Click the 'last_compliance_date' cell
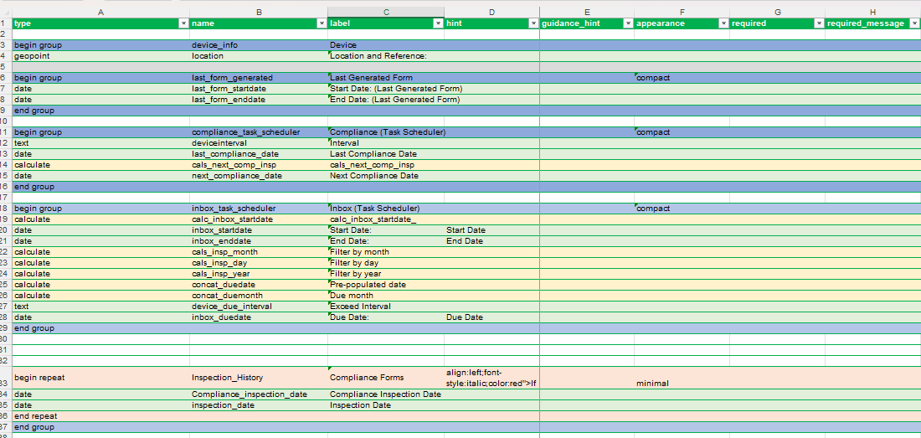 click(259, 154)
